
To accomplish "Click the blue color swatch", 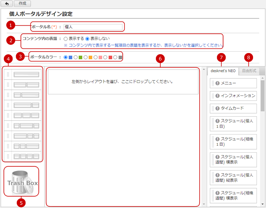I will click(70, 58).
